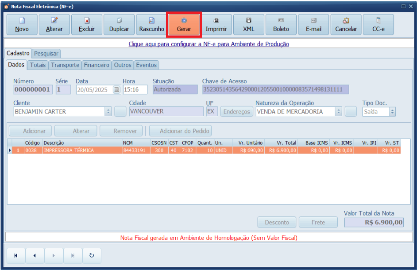Screen dimensions: 417x270
Task: Go to the first record
Action: (16, 256)
